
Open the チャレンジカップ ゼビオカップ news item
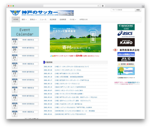point(73,101)
